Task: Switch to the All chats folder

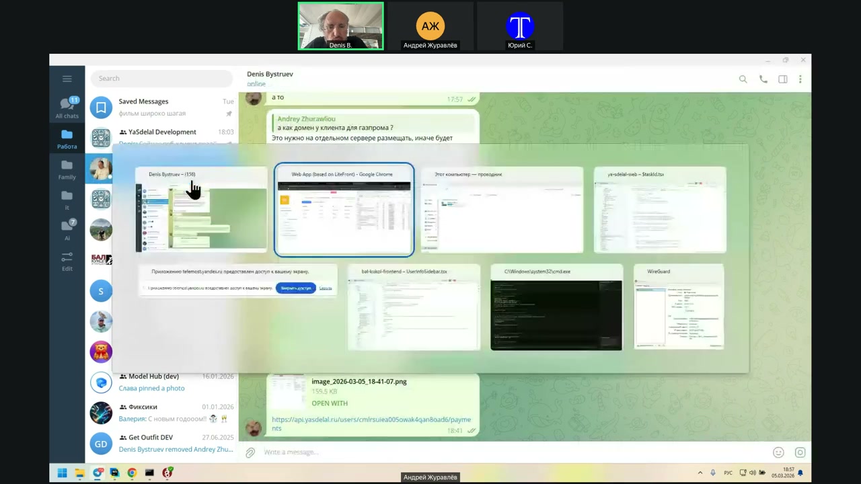Action: pos(67,108)
